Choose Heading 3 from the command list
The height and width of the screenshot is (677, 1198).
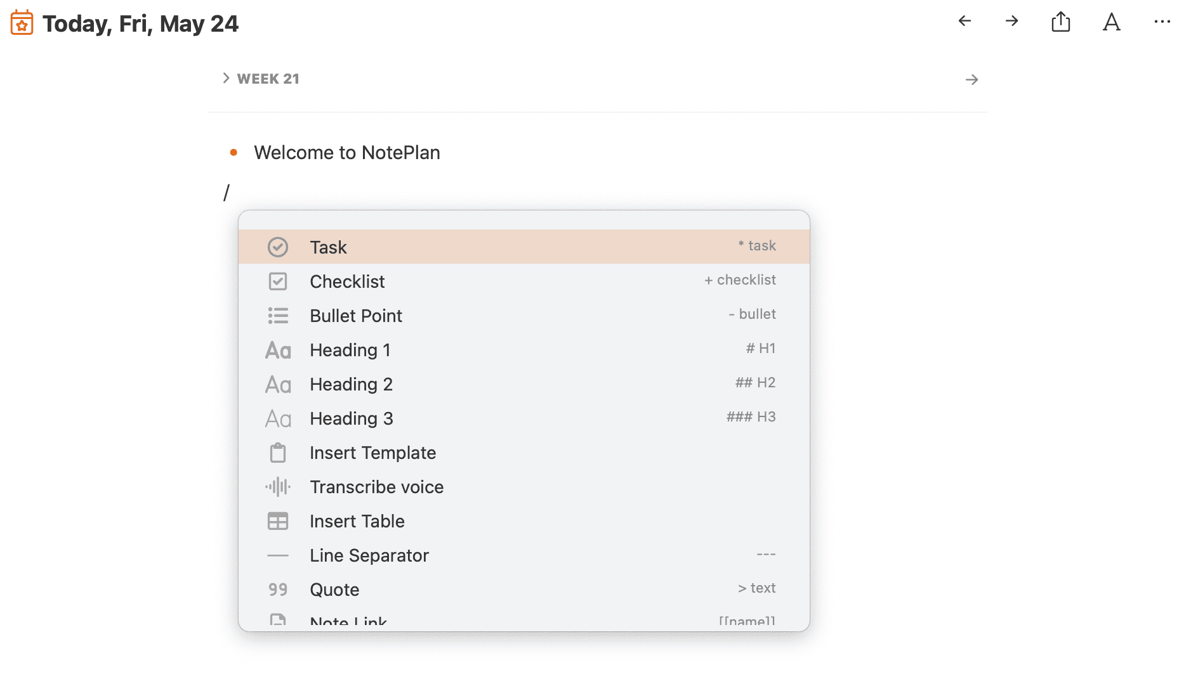351,418
